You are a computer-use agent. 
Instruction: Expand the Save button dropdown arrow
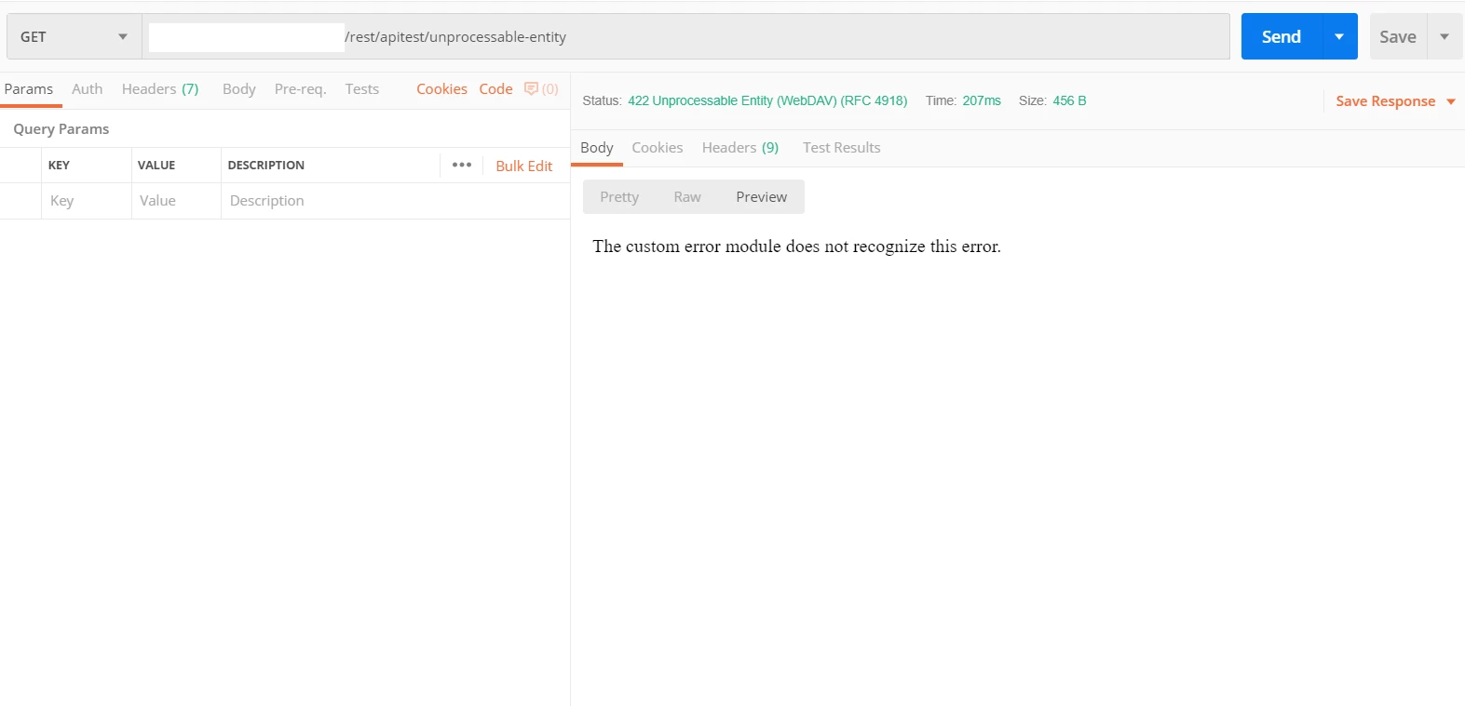(x=1445, y=37)
